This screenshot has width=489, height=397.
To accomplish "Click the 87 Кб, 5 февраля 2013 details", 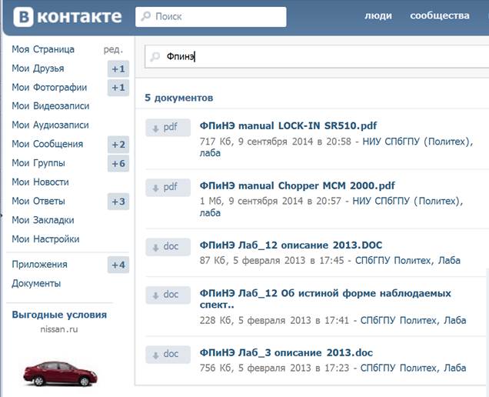I will click(x=271, y=260).
